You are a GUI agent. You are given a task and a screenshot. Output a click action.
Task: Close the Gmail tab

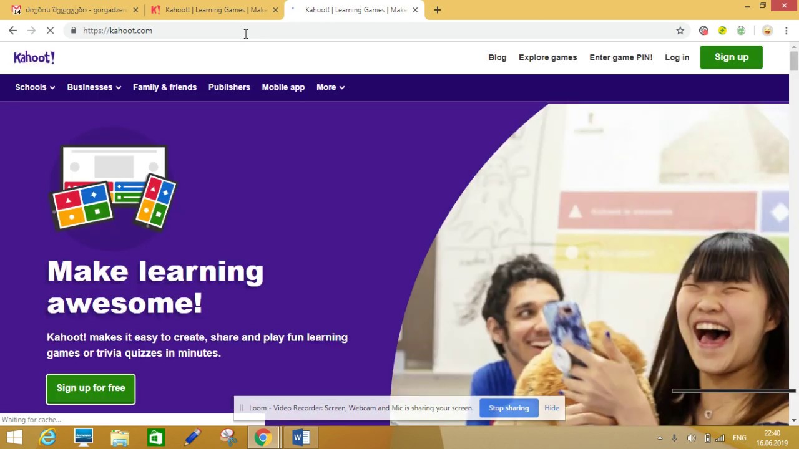[x=135, y=10]
